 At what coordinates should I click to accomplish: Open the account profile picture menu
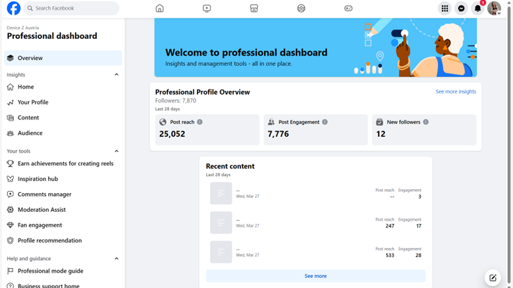tap(494, 9)
